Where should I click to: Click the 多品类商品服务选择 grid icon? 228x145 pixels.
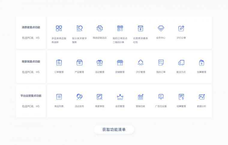coord(59,29)
